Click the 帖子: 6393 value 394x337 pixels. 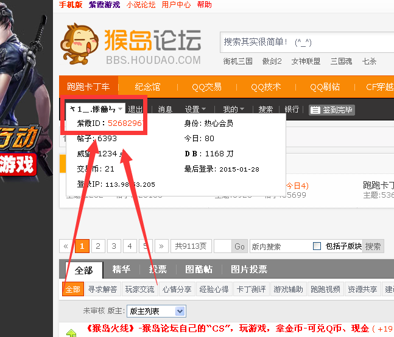[x=107, y=139]
